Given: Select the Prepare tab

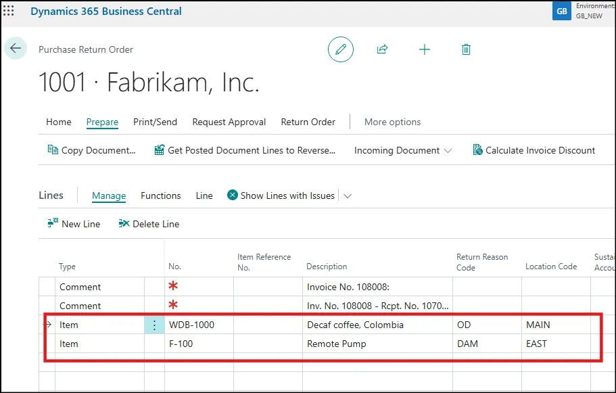Looking at the screenshot, I should (x=102, y=122).
